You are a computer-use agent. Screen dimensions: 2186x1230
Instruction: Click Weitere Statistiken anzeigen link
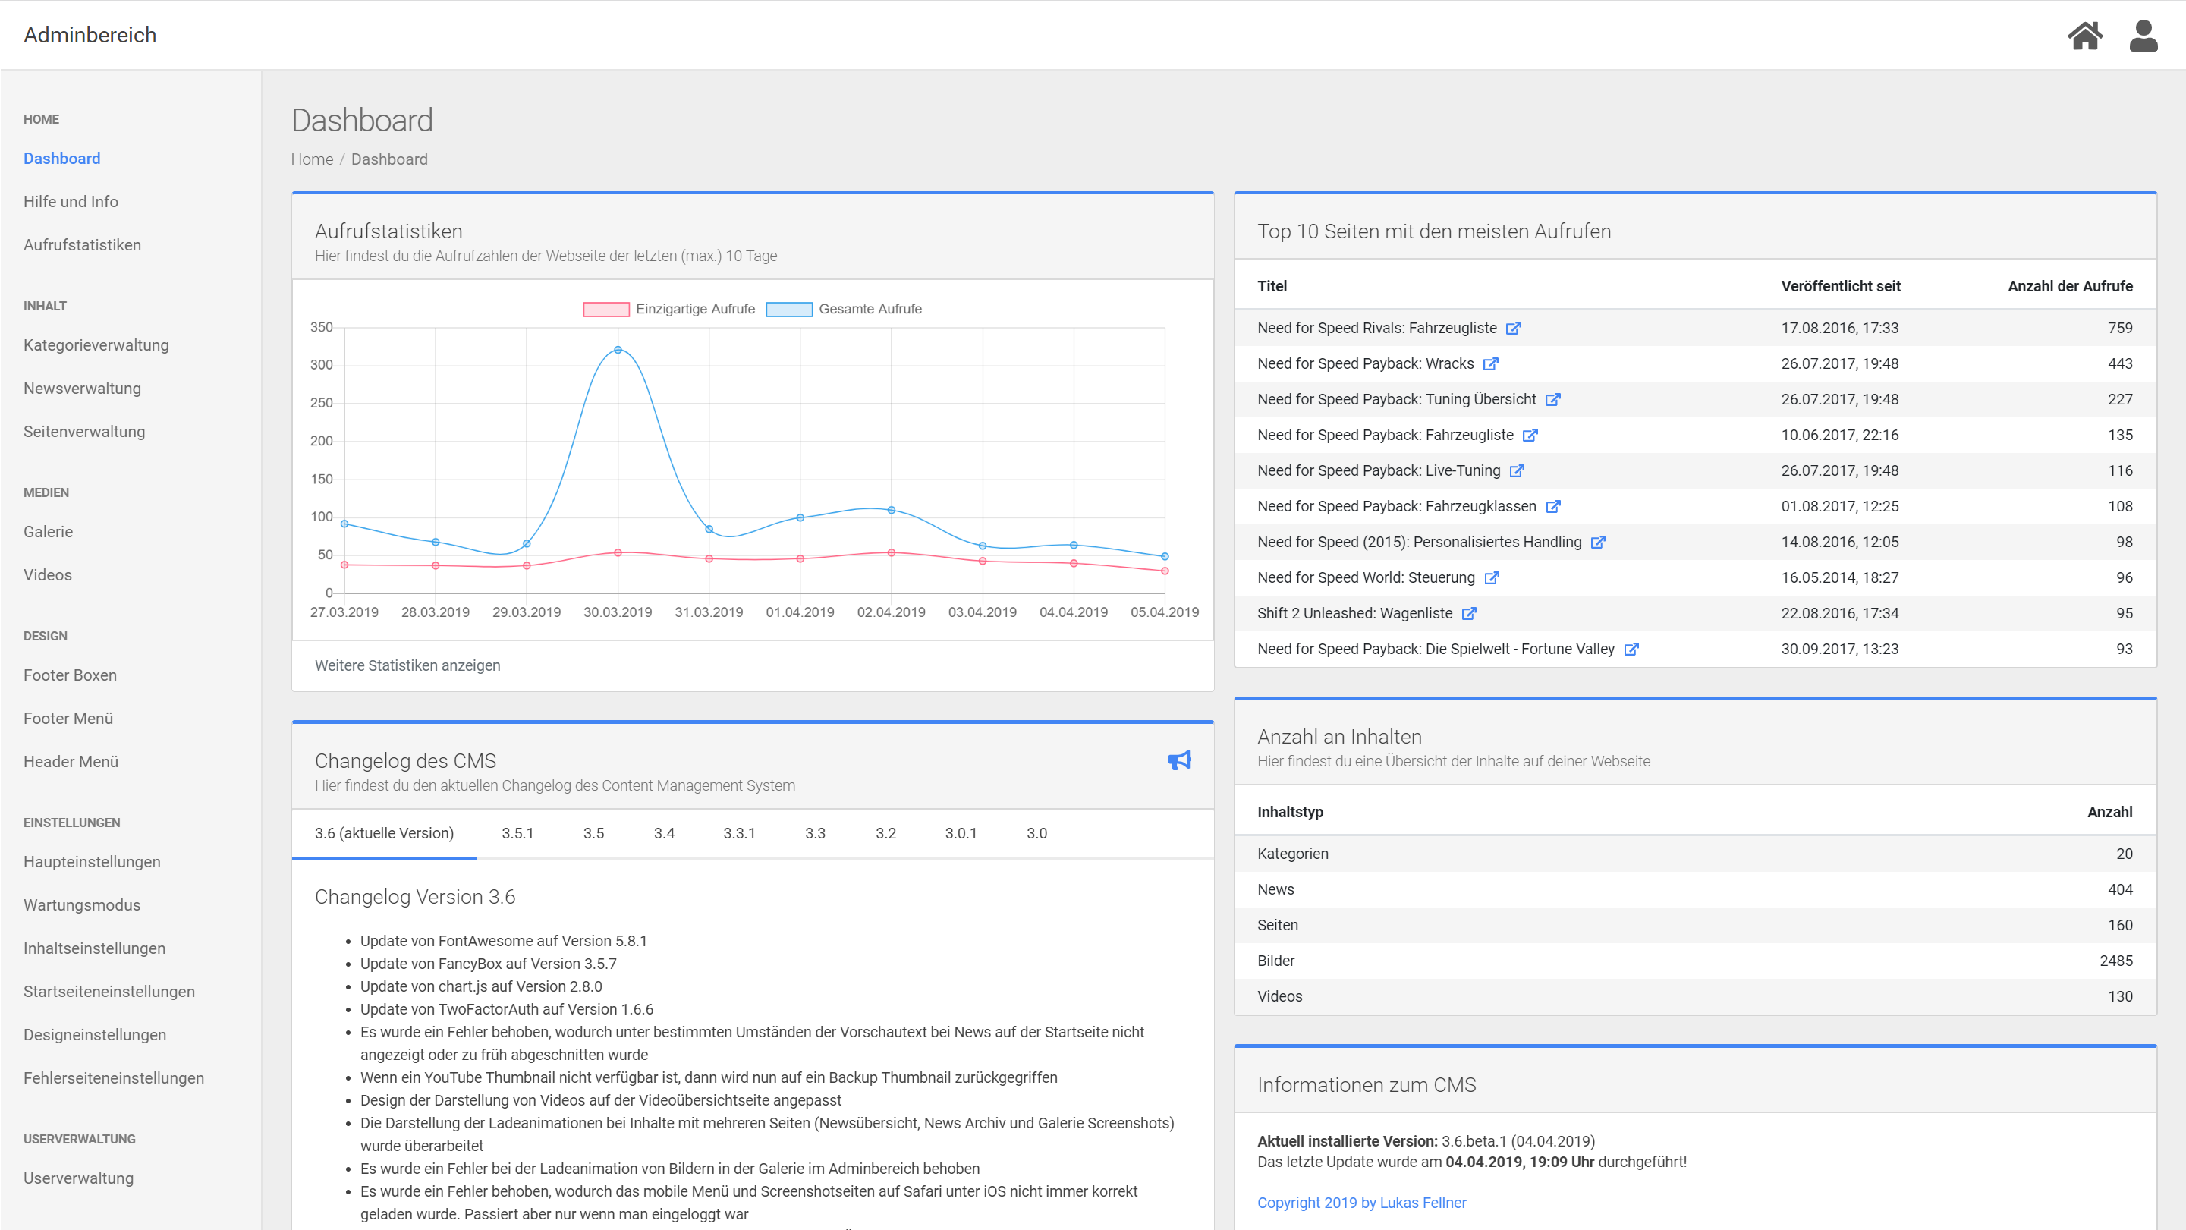(407, 665)
